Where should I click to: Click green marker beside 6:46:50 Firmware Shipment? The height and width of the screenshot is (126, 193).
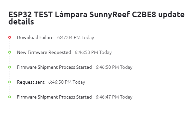pos(10,67)
